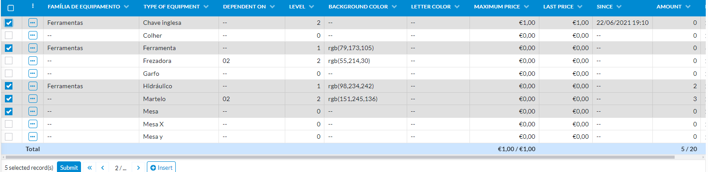Check the Colher row checkbox
This screenshot has height=172, width=708.
point(9,35)
